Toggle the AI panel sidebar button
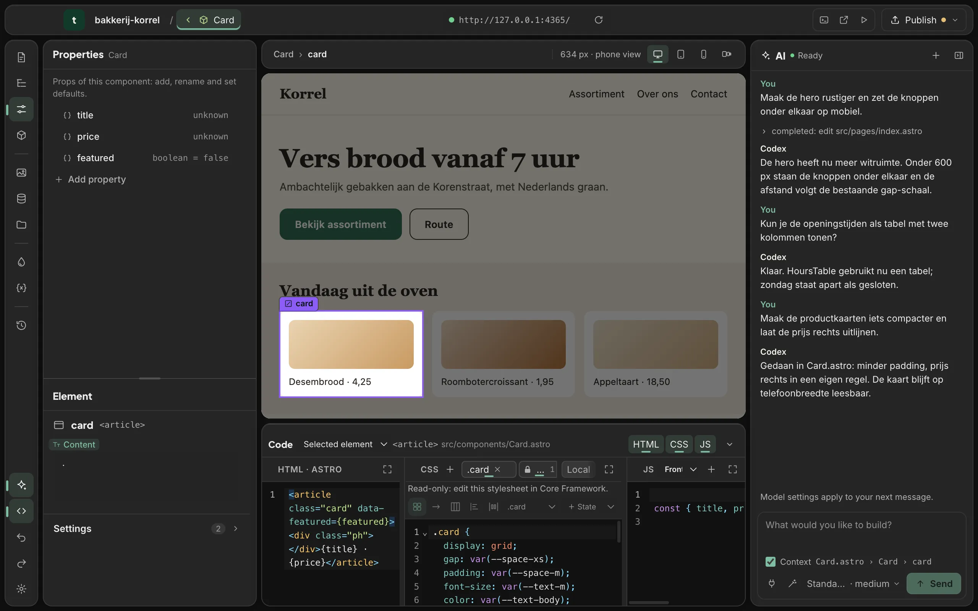The height and width of the screenshot is (611, 978). pyautogui.click(x=21, y=485)
